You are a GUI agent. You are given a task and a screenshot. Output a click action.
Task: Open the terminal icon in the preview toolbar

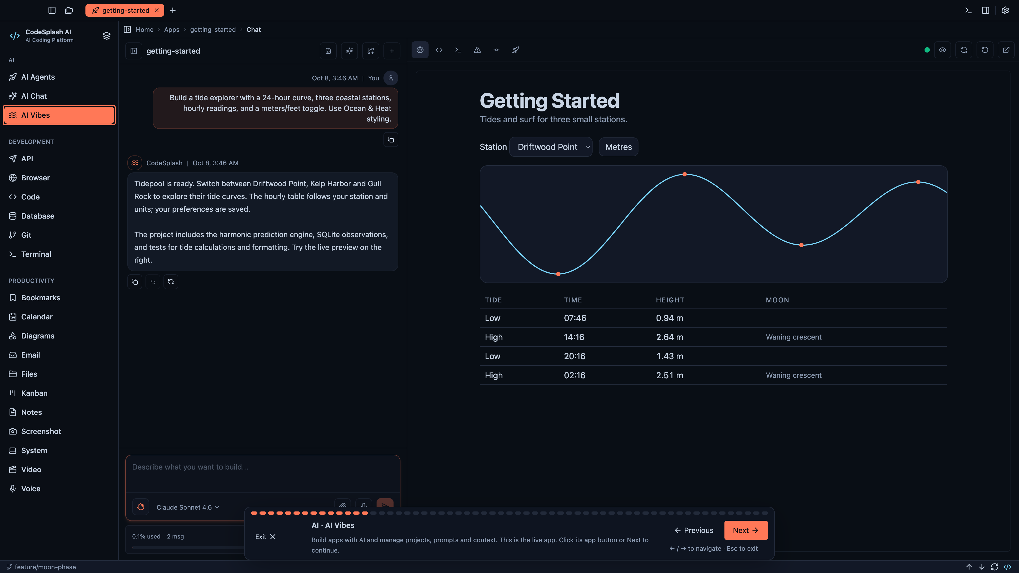(x=458, y=50)
